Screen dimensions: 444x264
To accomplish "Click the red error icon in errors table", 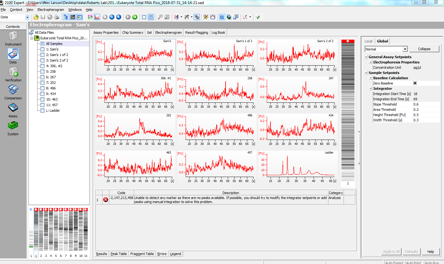I will (x=106, y=200).
